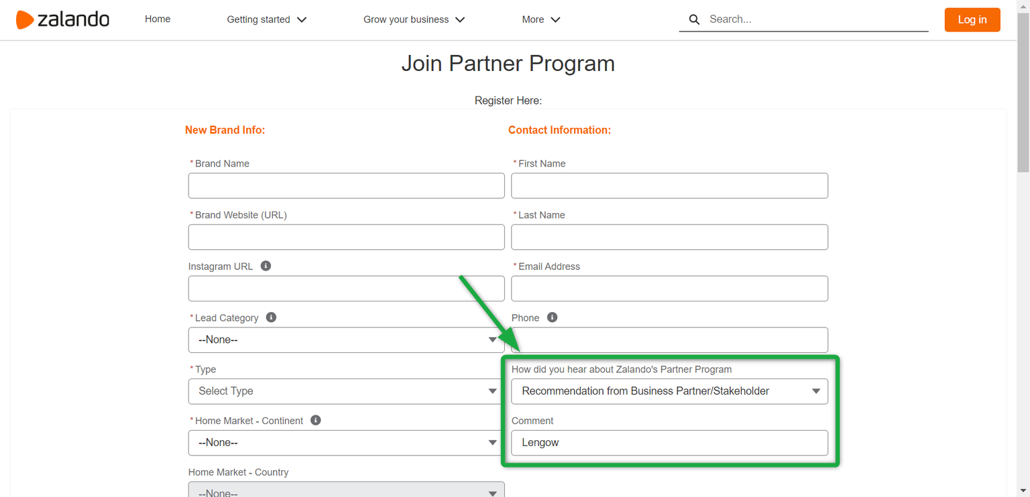Click the Search text box

pos(815,19)
